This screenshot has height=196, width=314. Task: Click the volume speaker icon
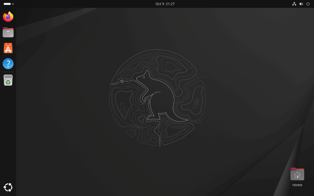(301, 4)
